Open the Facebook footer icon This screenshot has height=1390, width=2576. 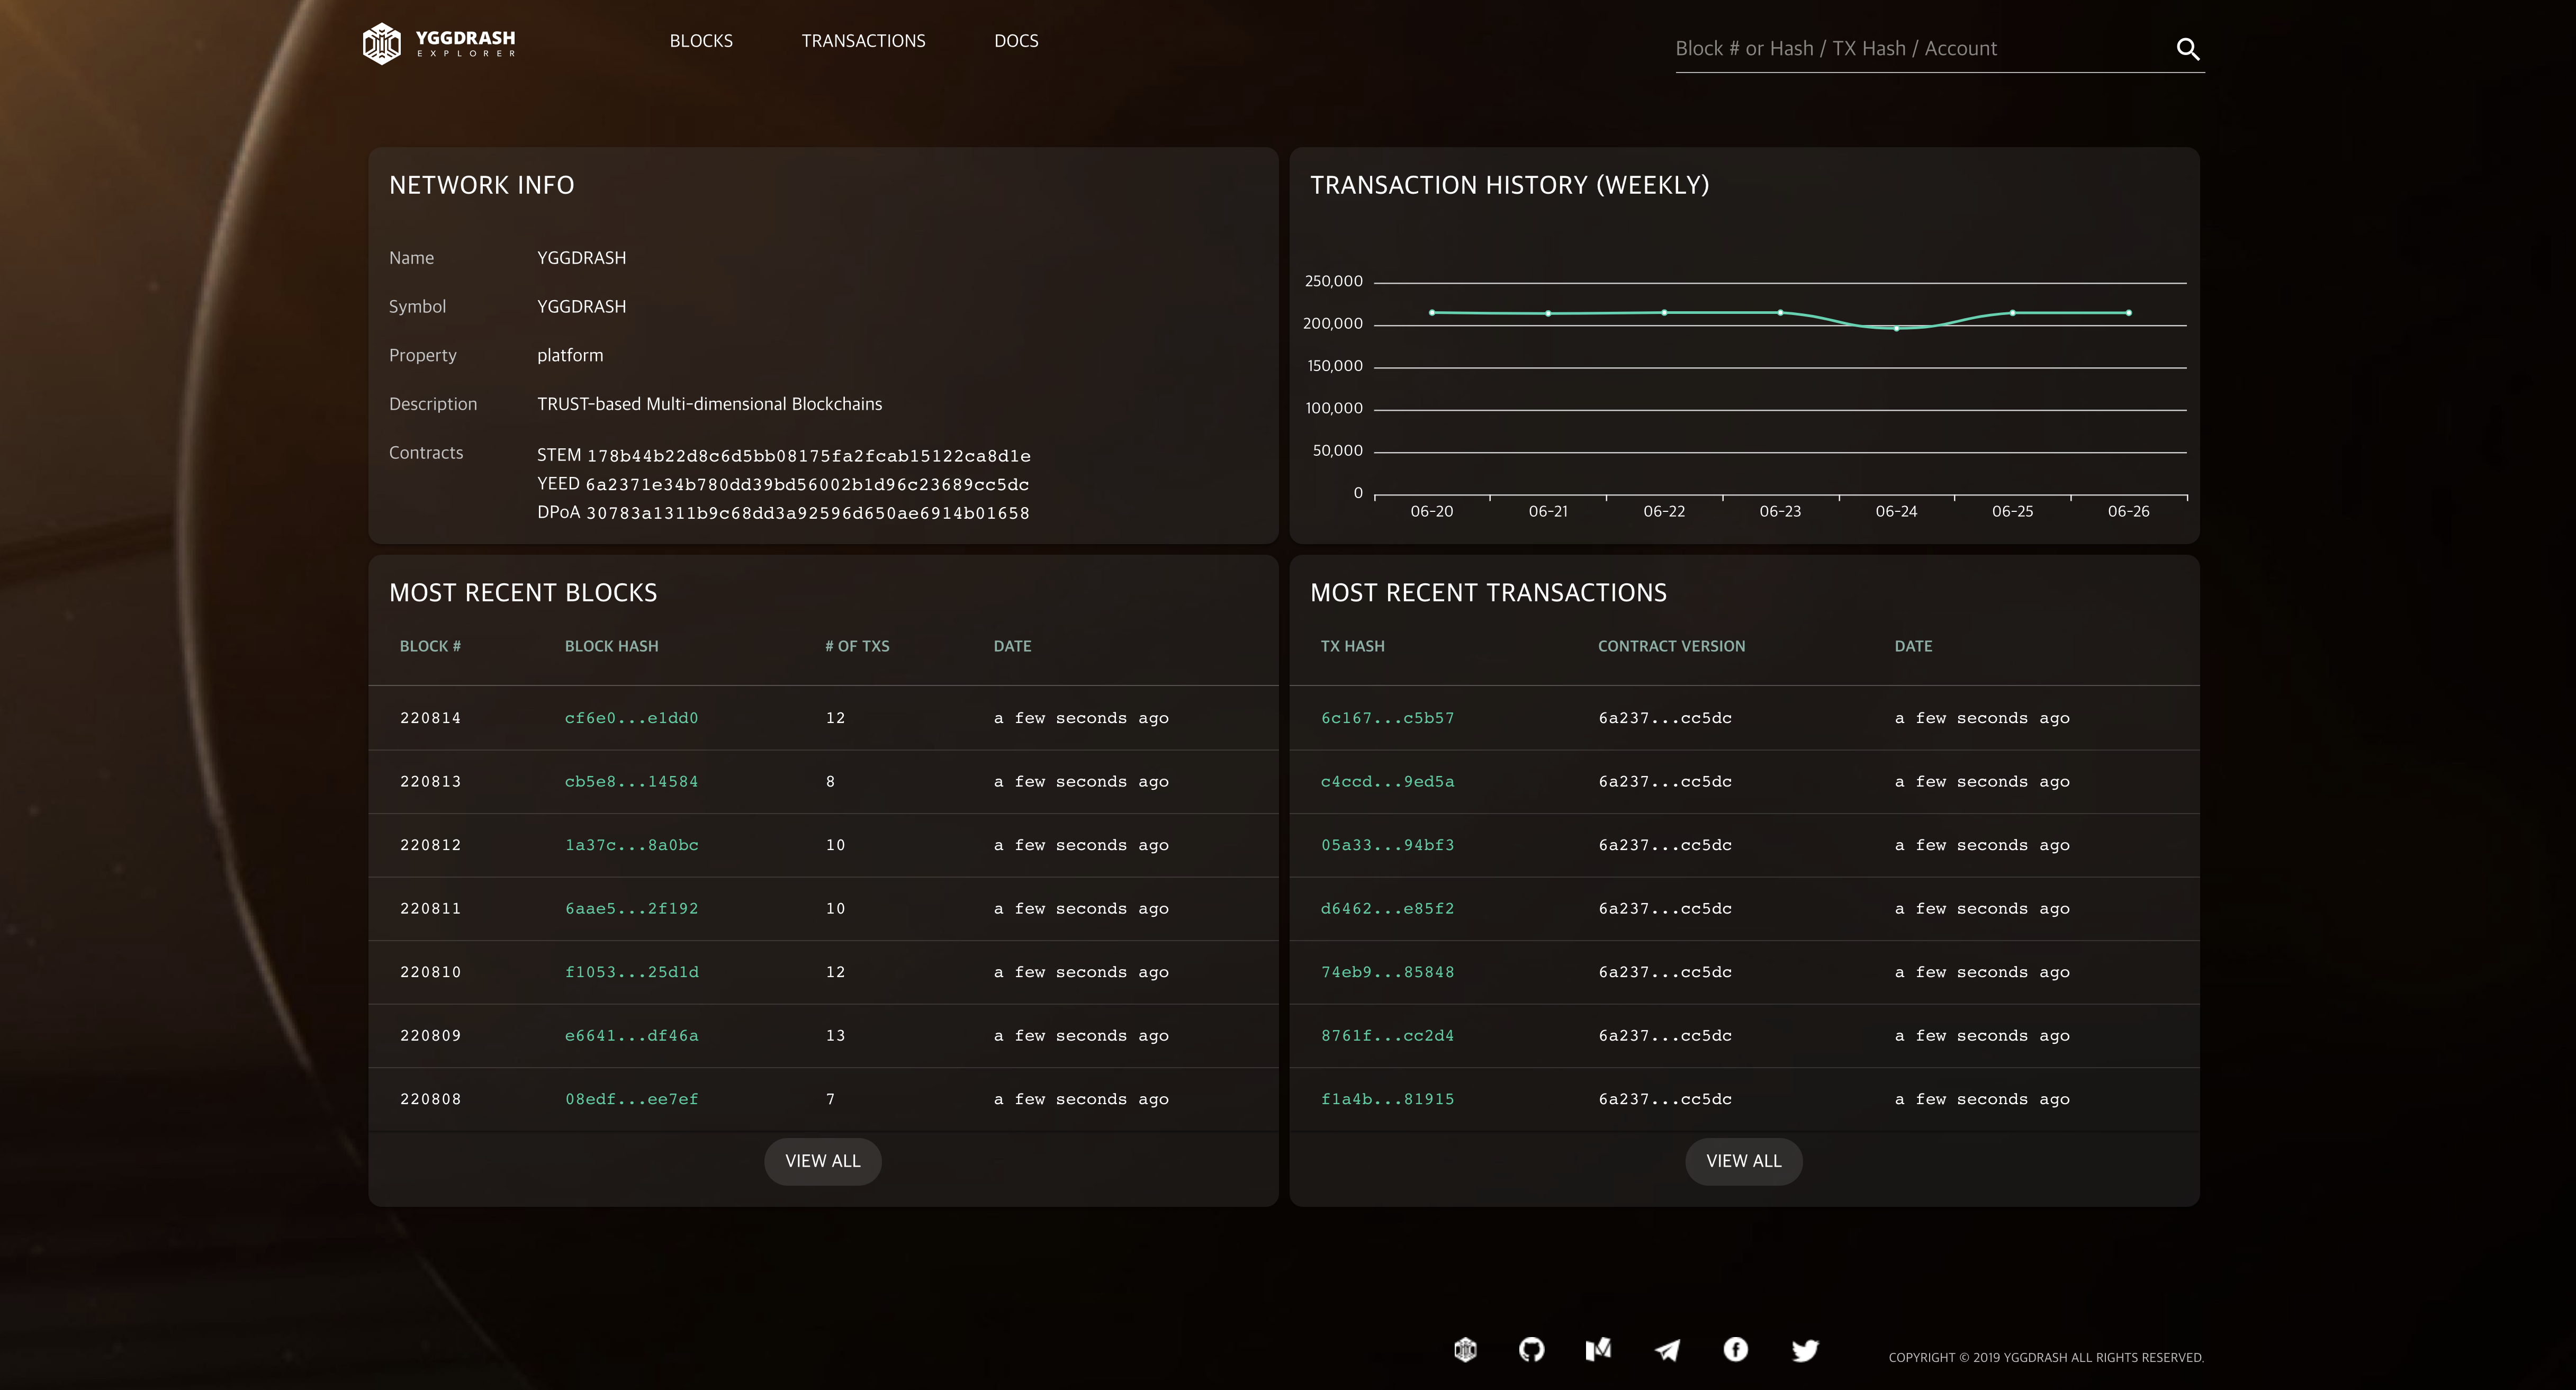click(1735, 1350)
